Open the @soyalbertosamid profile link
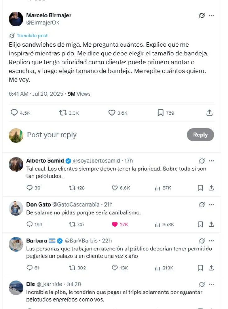The width and height of the screenshot is (228, 309). click(96, 161)
